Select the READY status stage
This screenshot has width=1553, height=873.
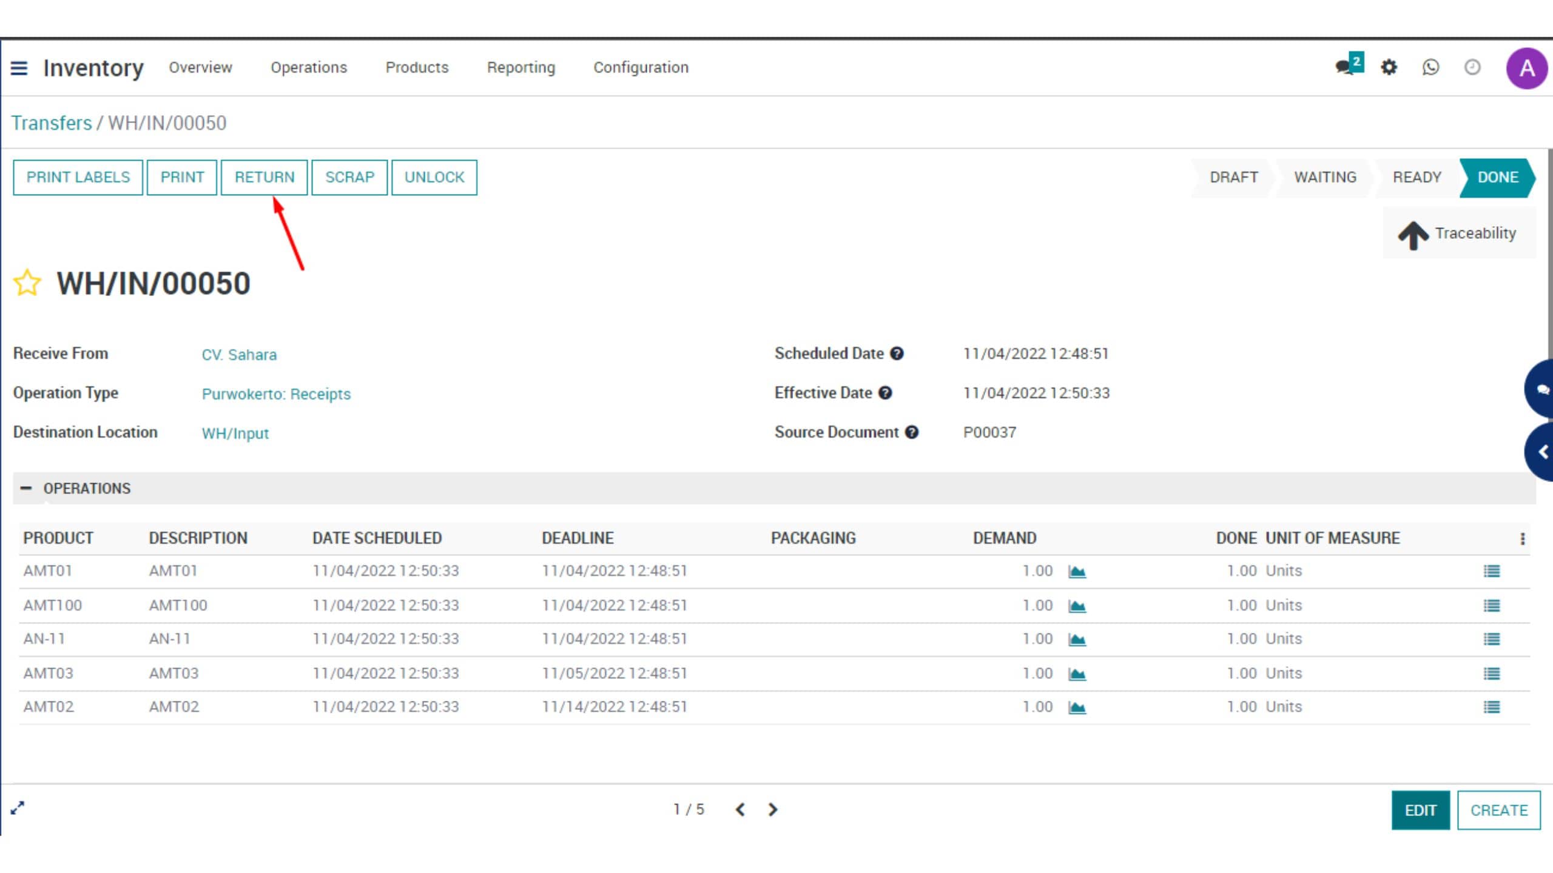point(1417,177)
